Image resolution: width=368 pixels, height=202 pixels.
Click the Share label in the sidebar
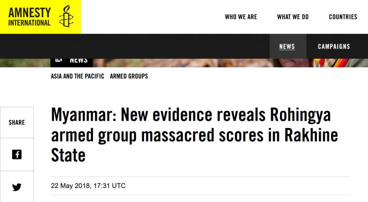click(x=17, y=123)
